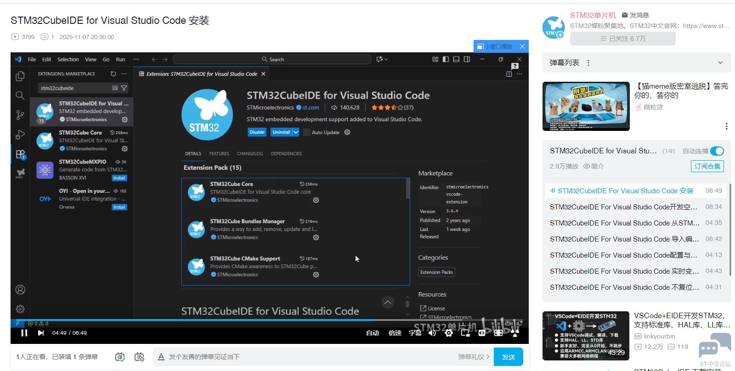The width and height of the screenshot is (735, 371).
Task: Send the danmaku with 发送 button
Action: coord(508,357)
